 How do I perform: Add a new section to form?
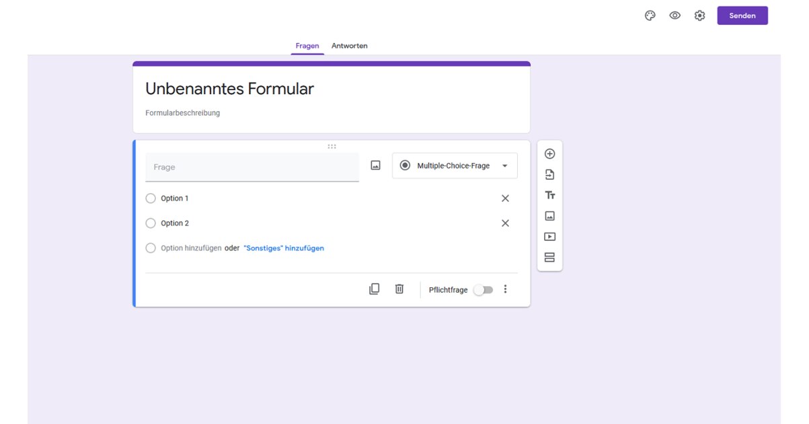click(x=549, y=258)
